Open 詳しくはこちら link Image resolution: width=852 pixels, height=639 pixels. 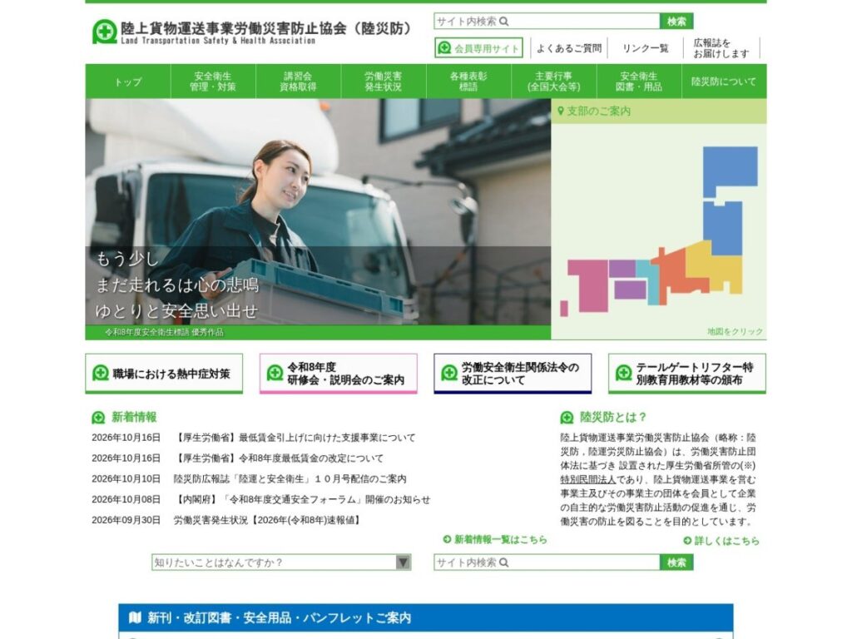click(721, 540)
